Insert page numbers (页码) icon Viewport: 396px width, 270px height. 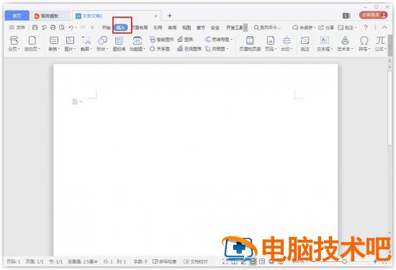pos(271,40)
